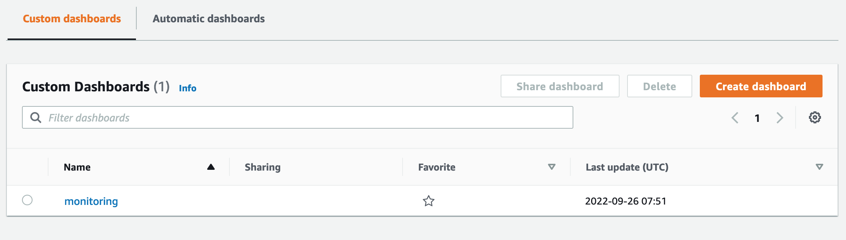Click the Create dashboard button
Screen dimensions: 846x240
[761, 86]
